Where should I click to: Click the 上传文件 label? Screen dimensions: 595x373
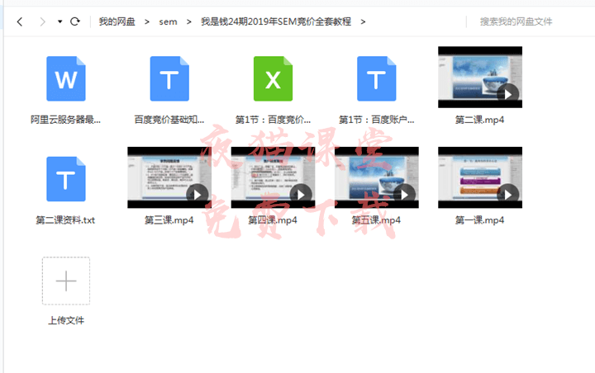[66, 320]
